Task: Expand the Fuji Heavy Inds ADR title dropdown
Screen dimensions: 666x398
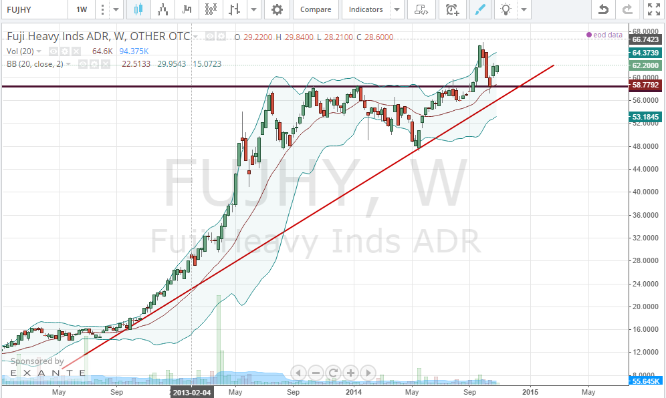Action: pyautogui.click(x=195, y=37)
